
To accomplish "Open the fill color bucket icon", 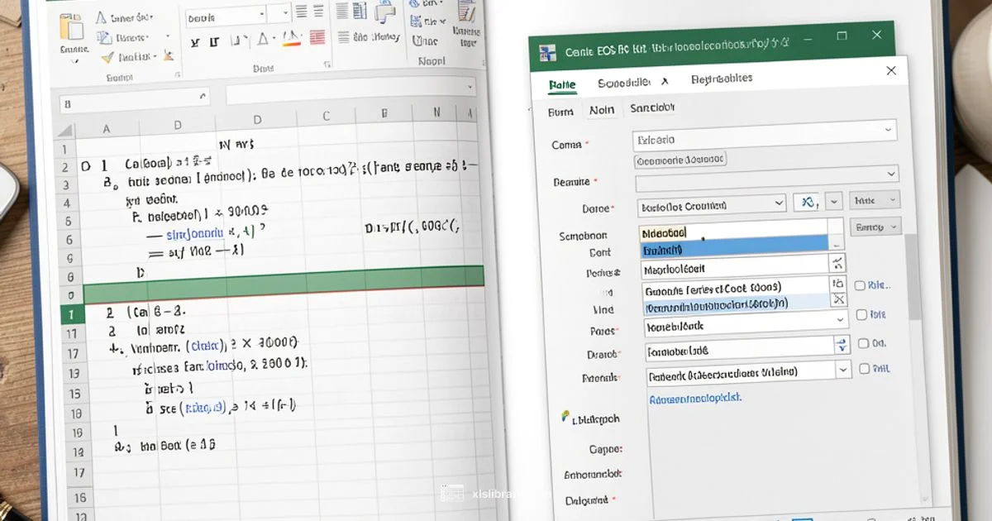I will tap(264, 38).
